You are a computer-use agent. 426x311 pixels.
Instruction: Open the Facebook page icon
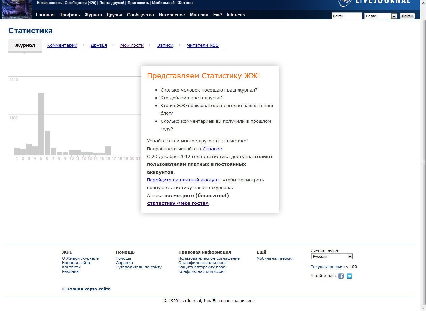[341, 276]
